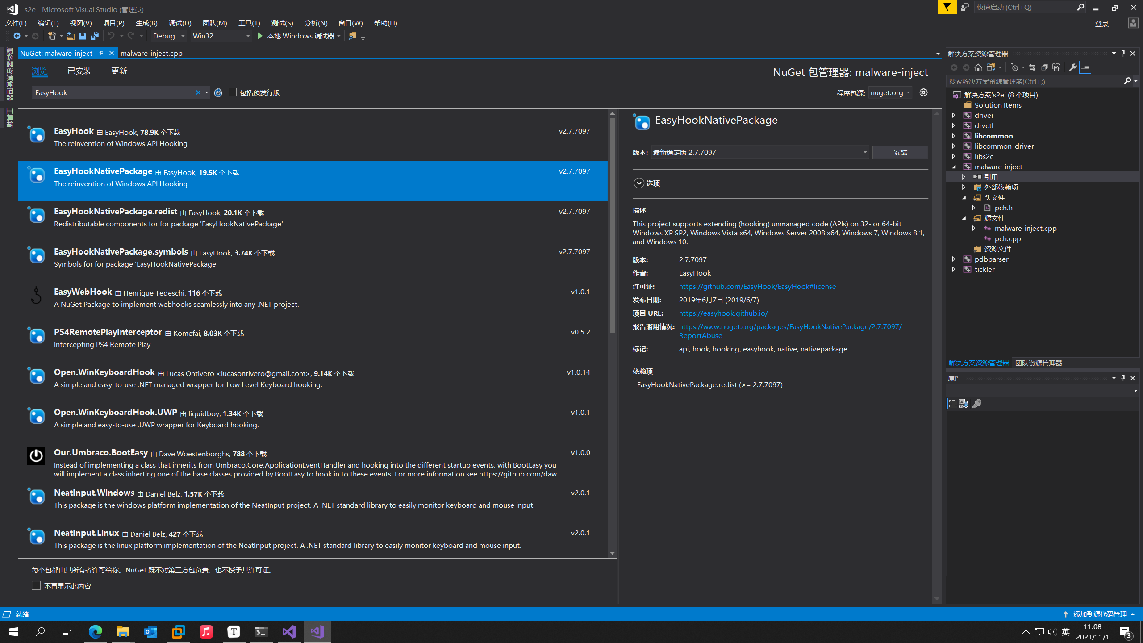Click the details pane vertical scrollbar
This screenshot has height=643, width=1143.
[x=936, y=356]
